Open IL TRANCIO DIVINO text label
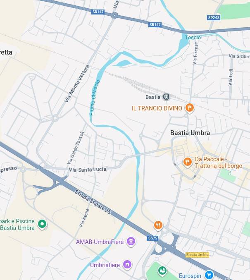The image size is (250, 280). coord(157,108)
